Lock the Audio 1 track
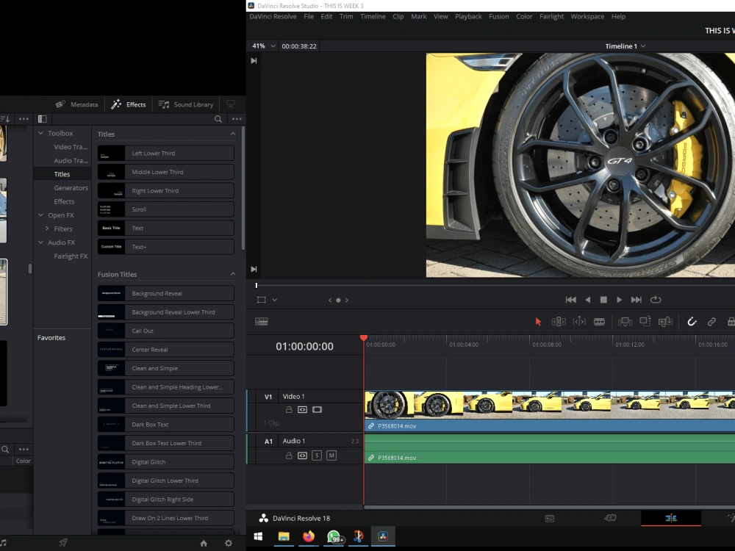The image size is (735, 551). (x=289, y=455)
